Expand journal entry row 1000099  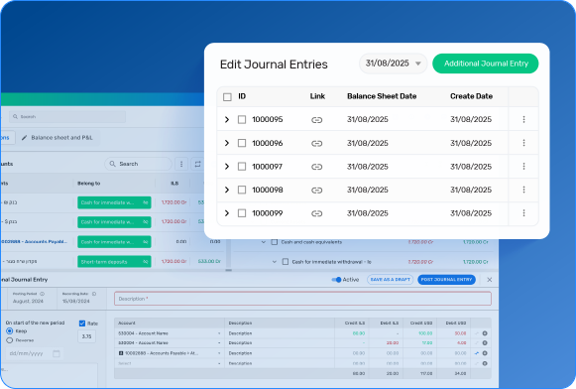(x=227, y=213)
